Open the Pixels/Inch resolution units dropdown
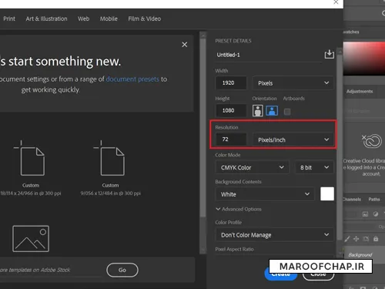 pyautogui.click(x=293, y=139)
